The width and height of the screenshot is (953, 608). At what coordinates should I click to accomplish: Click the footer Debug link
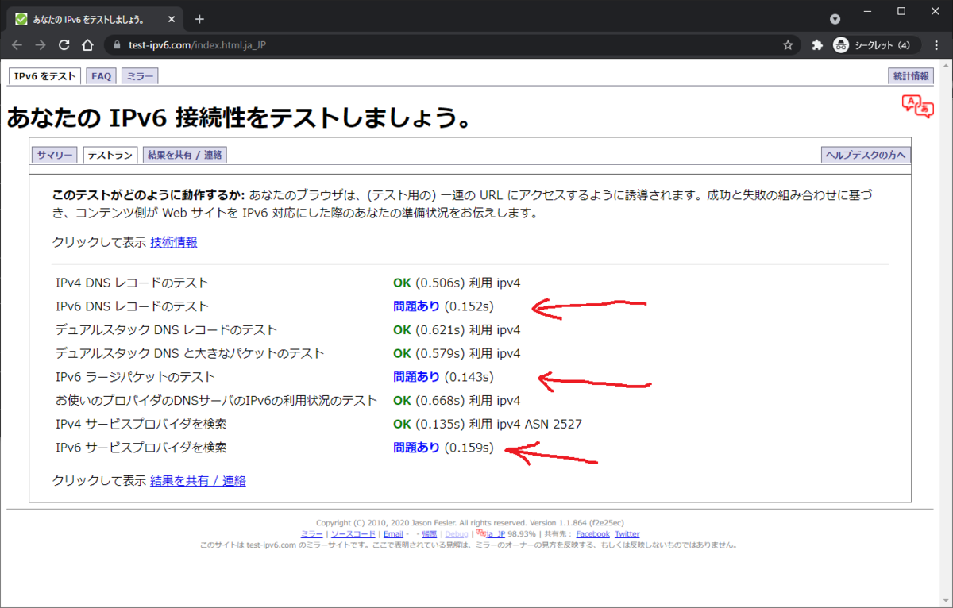click(456, 534)
